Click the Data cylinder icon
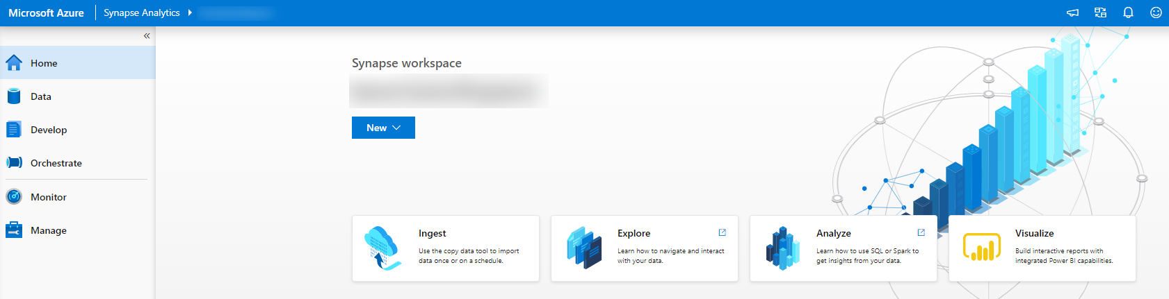 coord(14,96)
